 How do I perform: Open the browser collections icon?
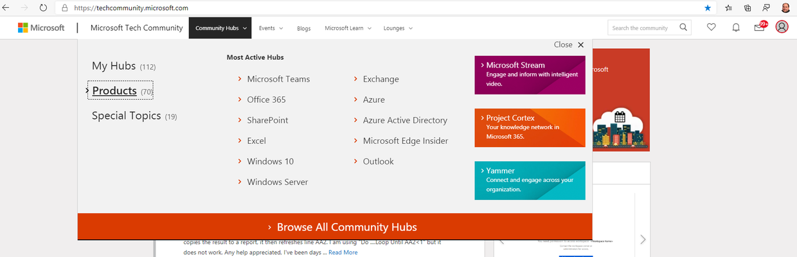[748, 8]
